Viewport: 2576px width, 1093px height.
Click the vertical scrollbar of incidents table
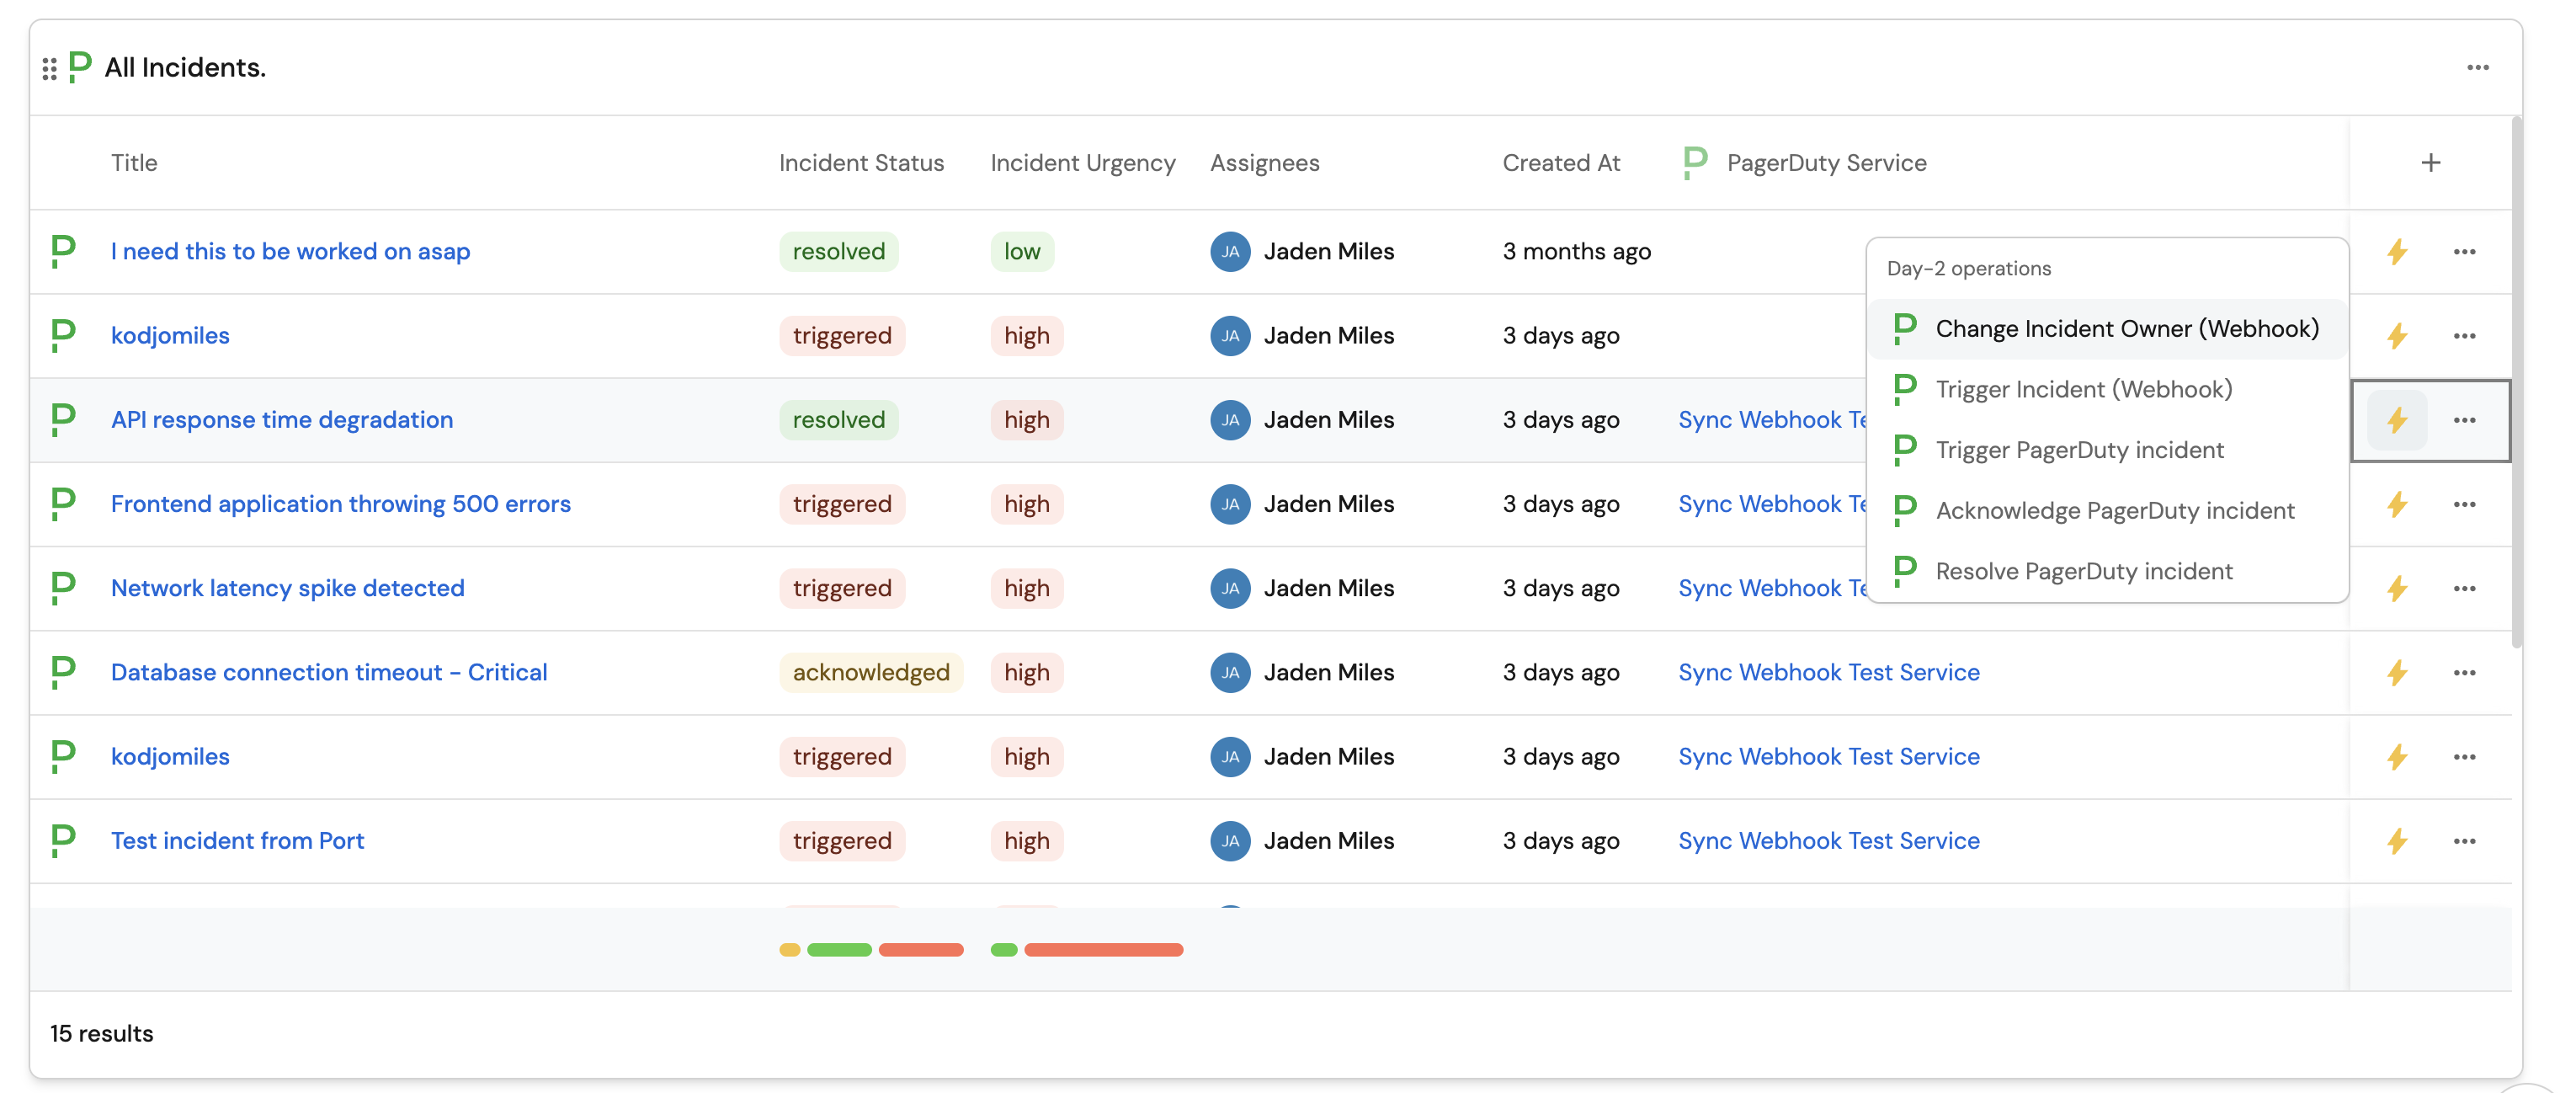tap(2516, 380)
